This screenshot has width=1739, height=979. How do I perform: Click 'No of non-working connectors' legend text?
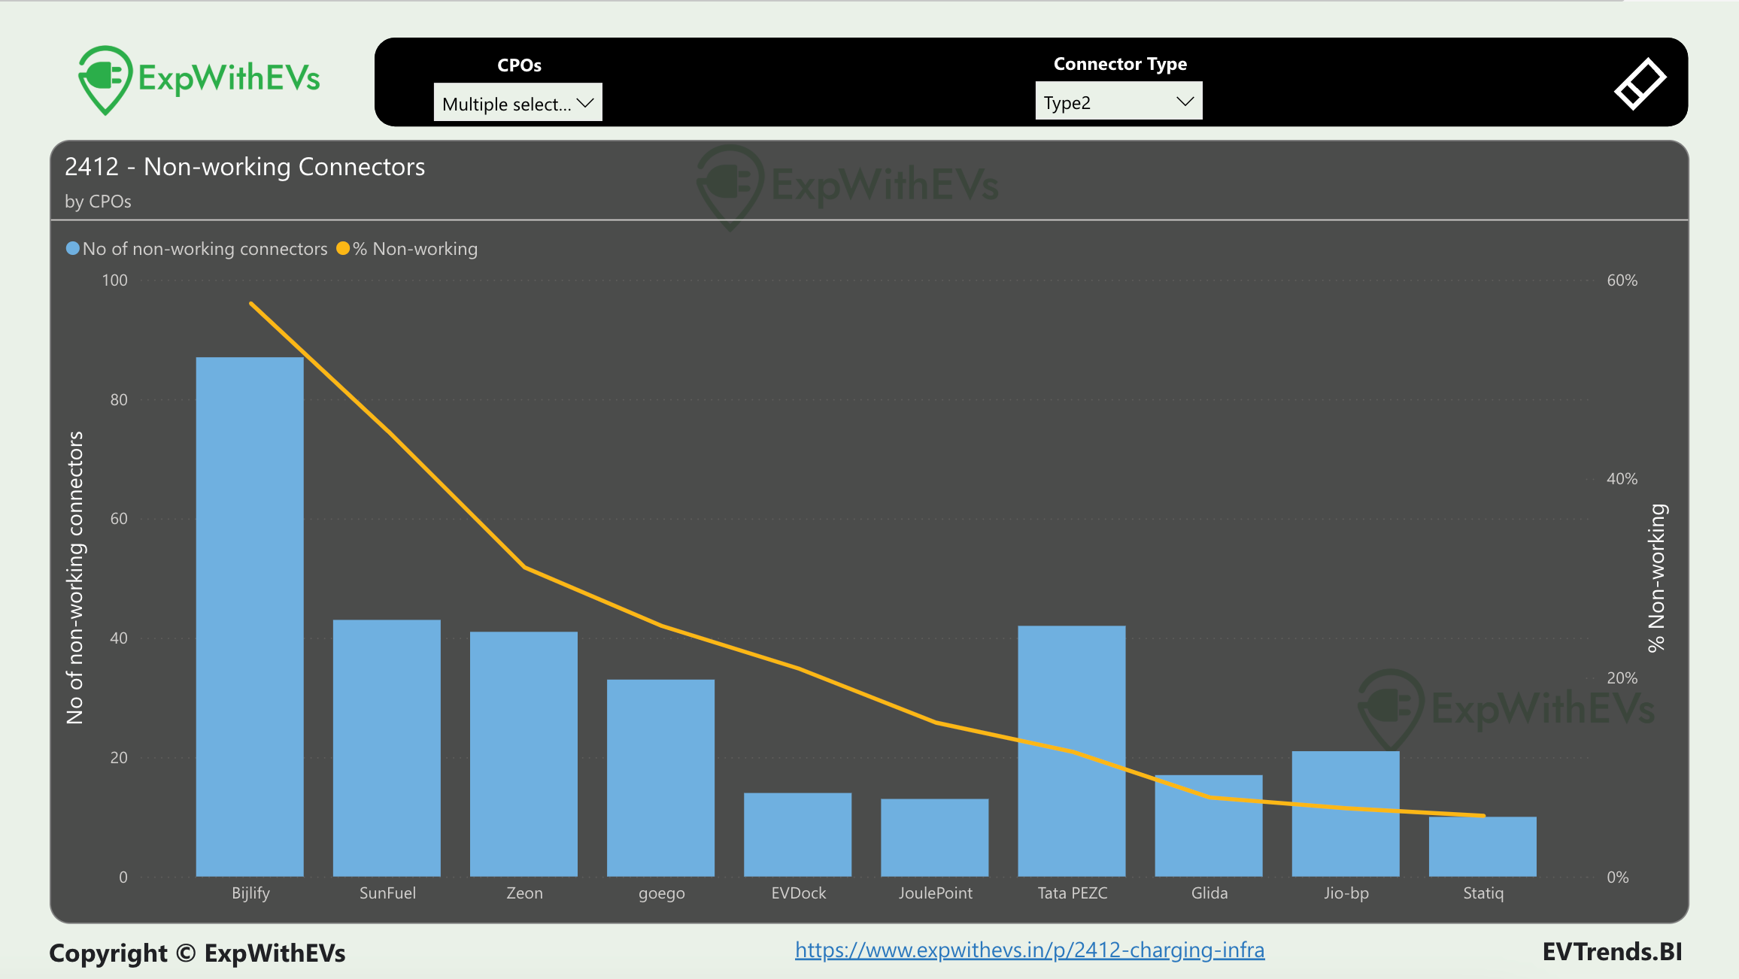(x=205, y=249)
